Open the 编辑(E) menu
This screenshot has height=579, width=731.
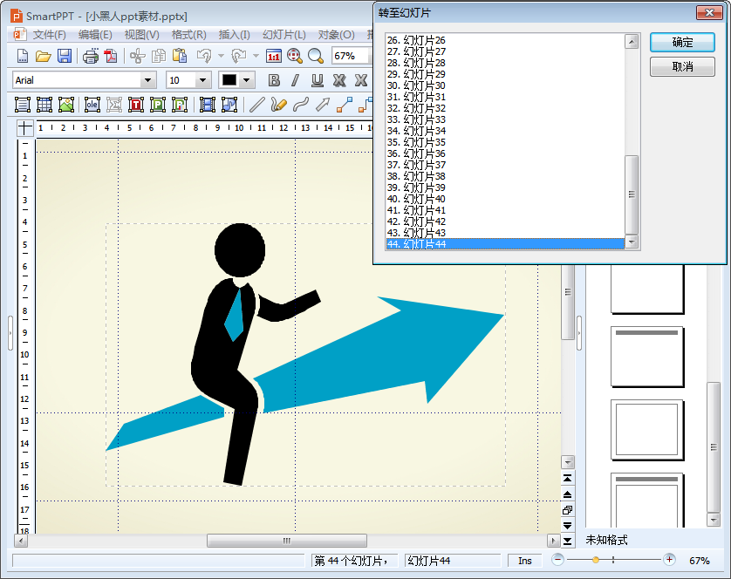tap(95, 35)
